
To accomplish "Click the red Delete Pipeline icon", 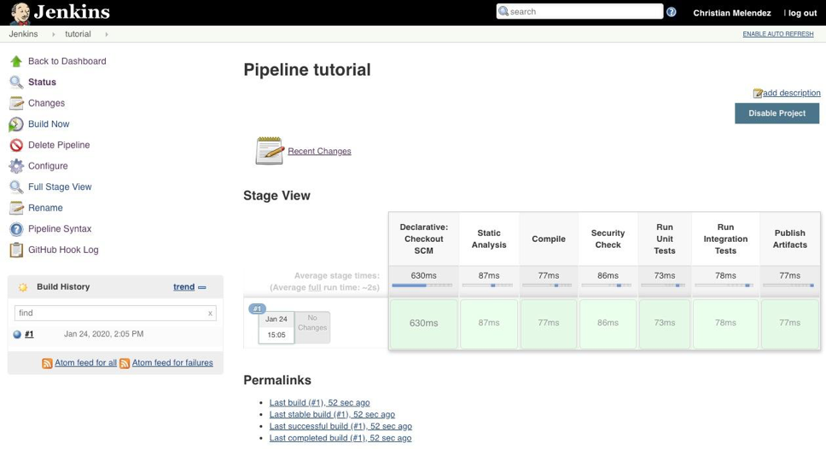I will click(16, 145).
